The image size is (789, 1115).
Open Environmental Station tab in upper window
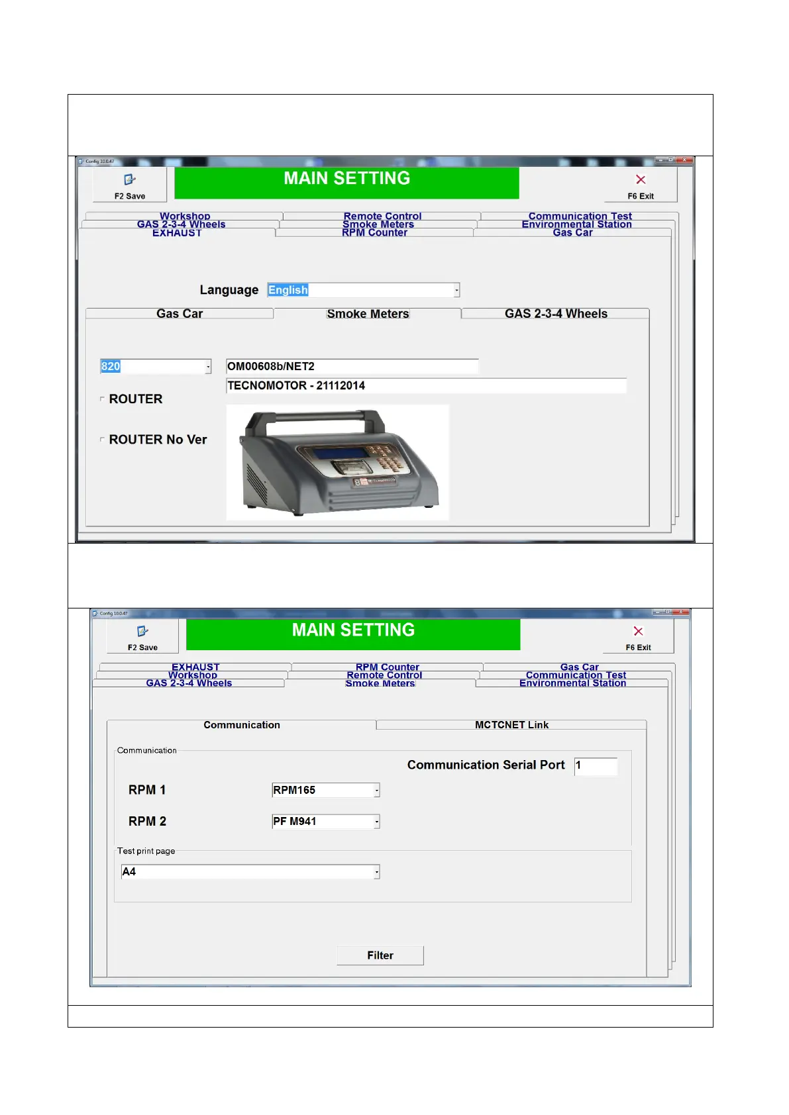pyautogui.click(x=576, y=224)
